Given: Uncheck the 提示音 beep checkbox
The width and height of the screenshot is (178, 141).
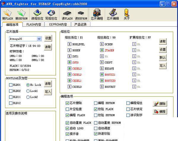Looking at the screenshot, I should point(67,134).
